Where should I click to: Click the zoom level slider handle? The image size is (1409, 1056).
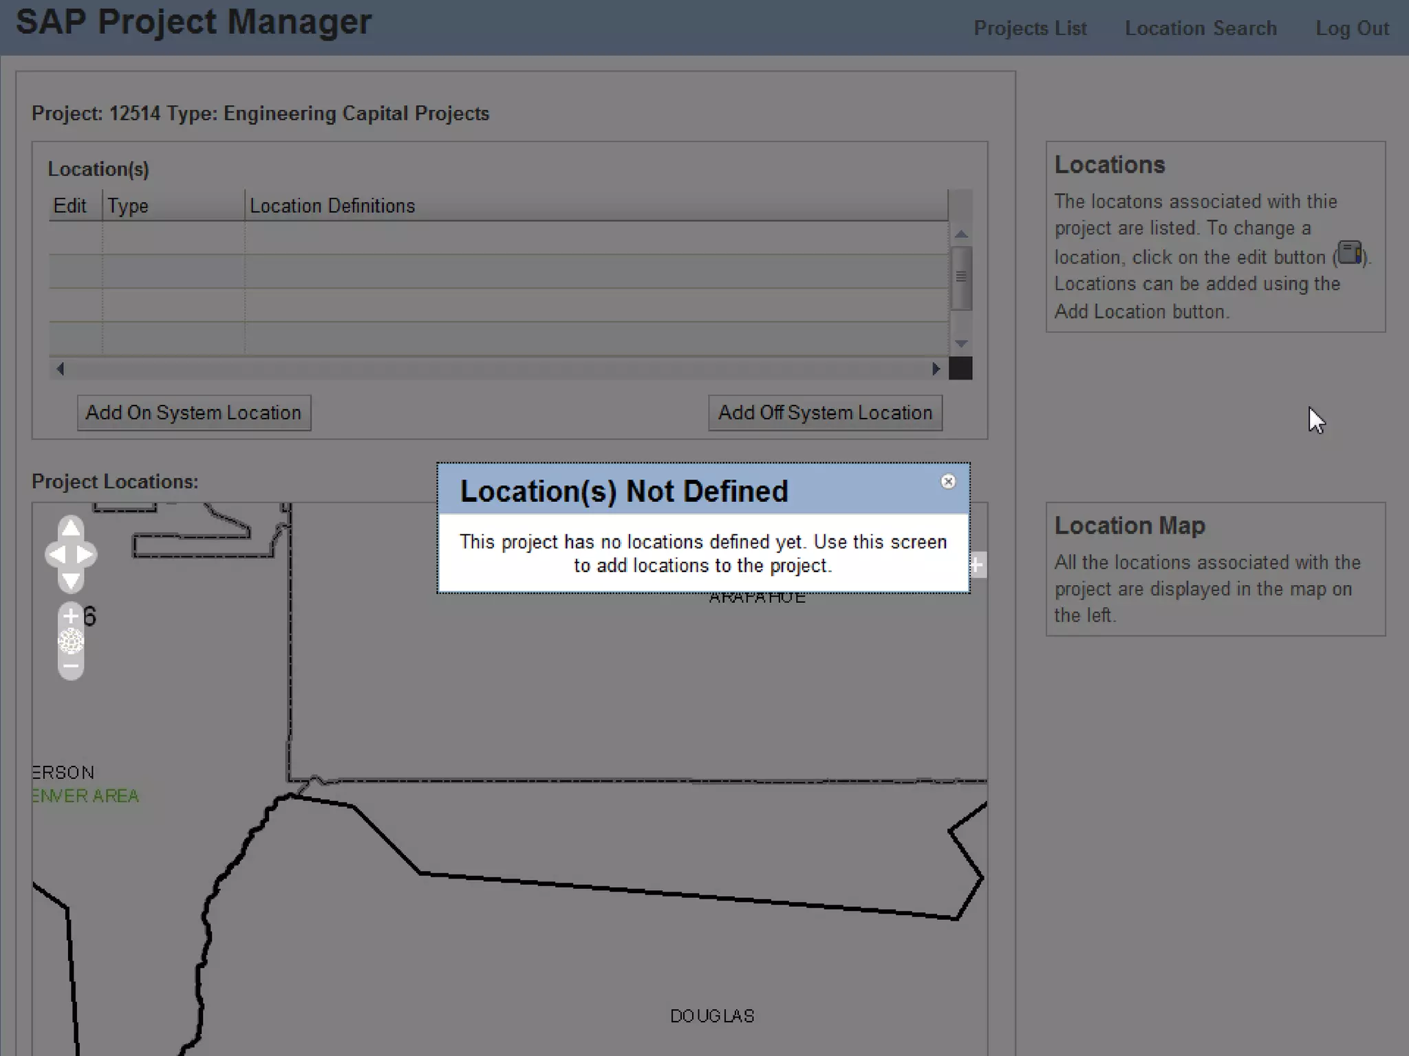70,641
